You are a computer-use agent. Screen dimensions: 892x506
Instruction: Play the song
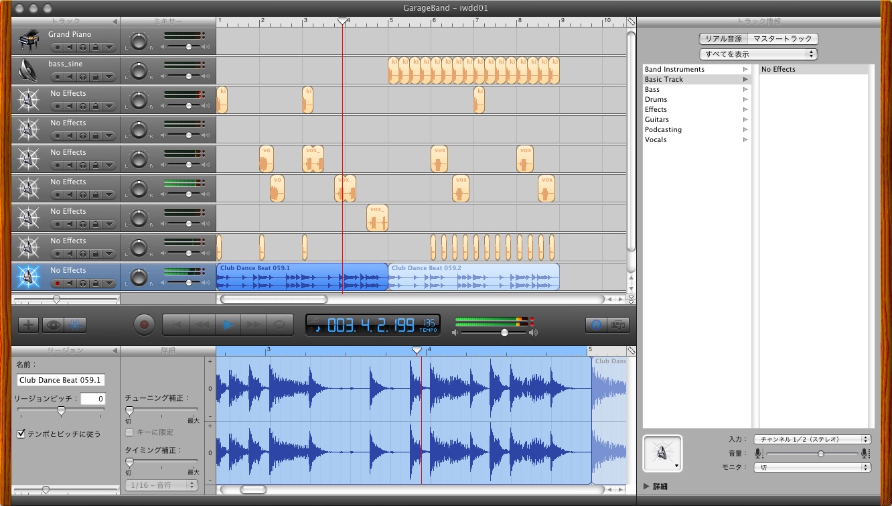point(228,325)
